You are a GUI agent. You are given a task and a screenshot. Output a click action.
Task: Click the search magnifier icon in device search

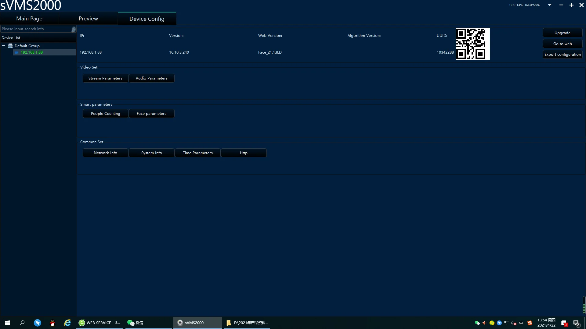pos(74,29)
